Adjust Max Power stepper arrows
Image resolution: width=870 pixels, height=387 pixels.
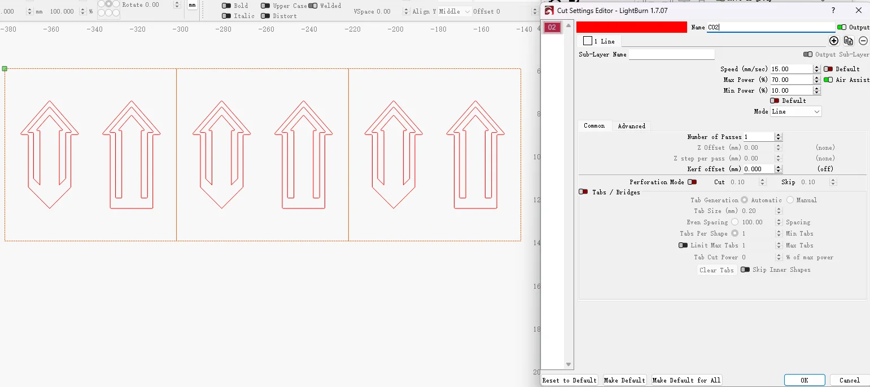816,80
